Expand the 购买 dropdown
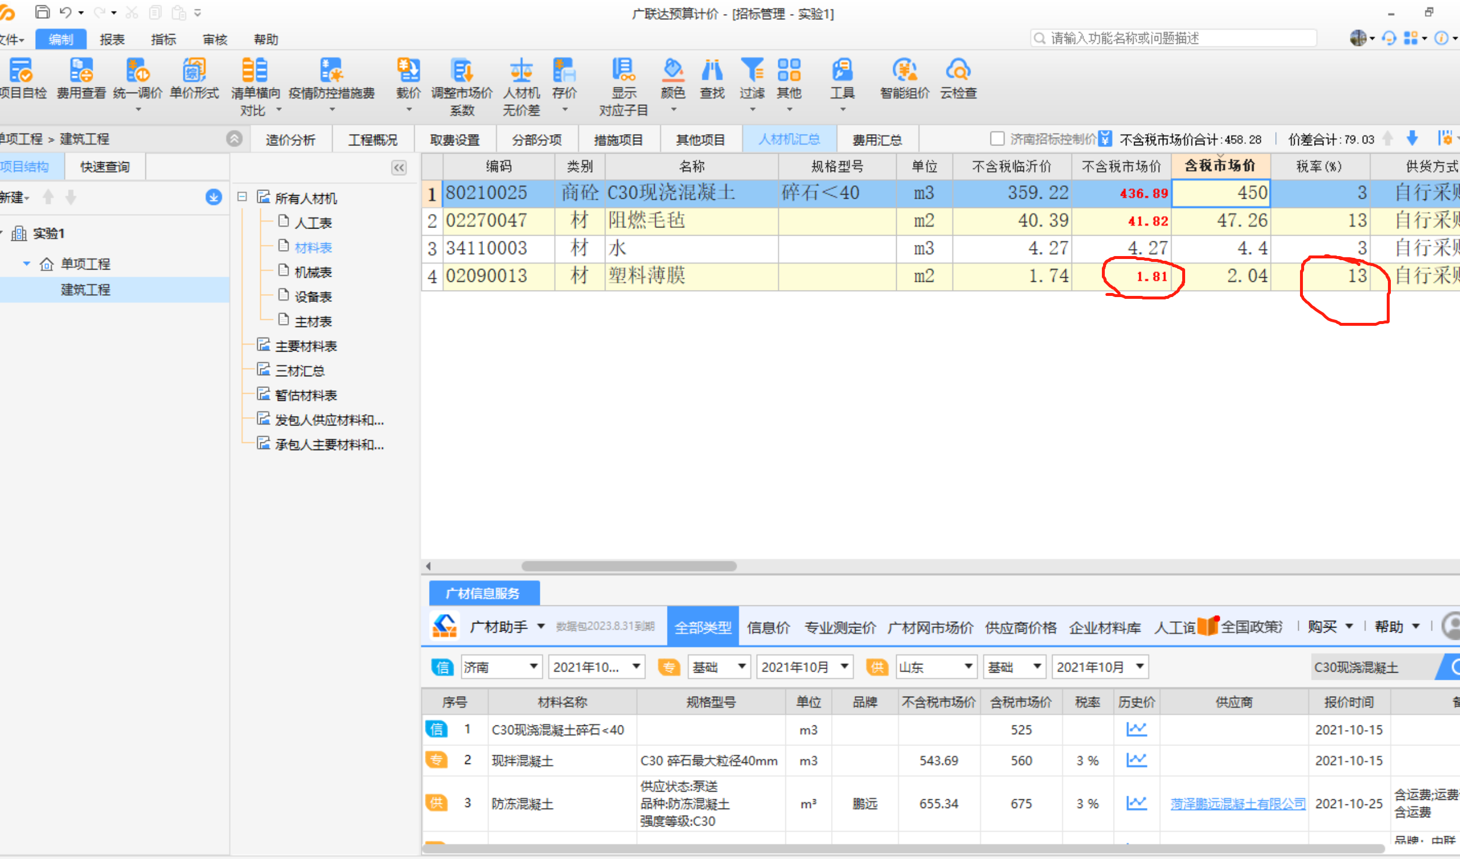The height and width of the screenshot is (859, 1460). [x=1349, y=626]
